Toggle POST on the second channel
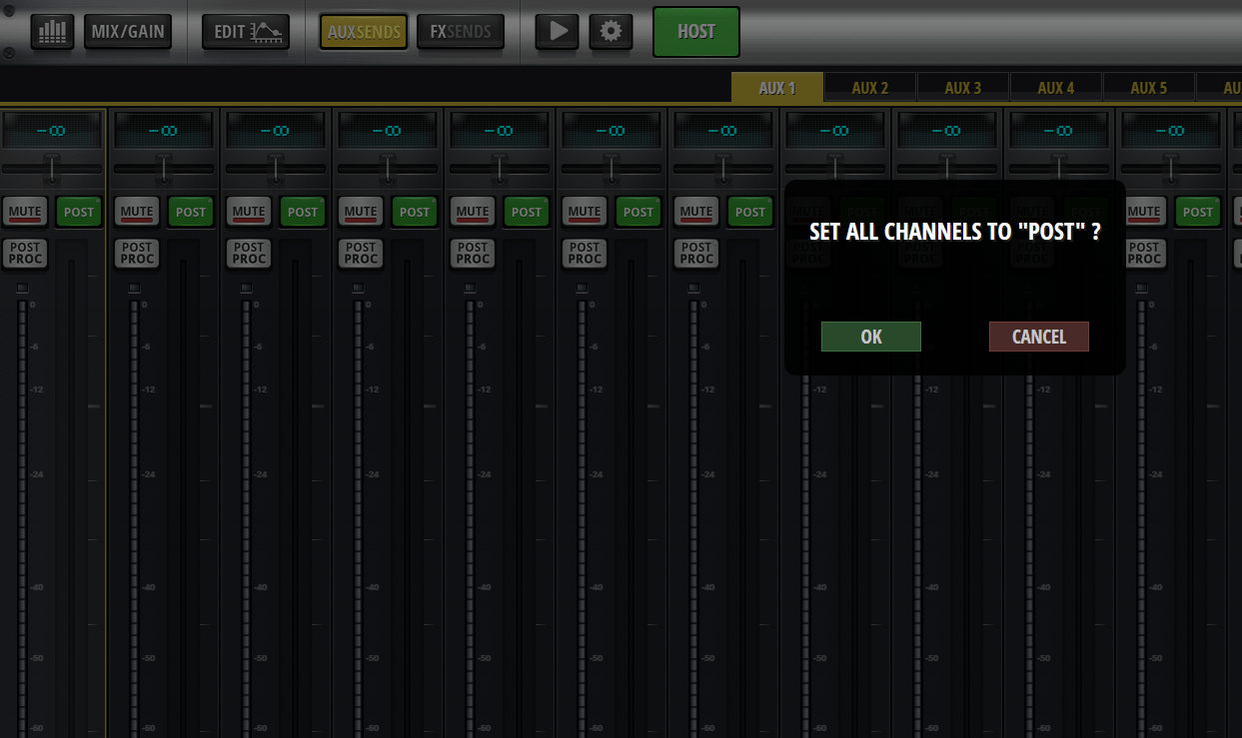 (190, 212)
